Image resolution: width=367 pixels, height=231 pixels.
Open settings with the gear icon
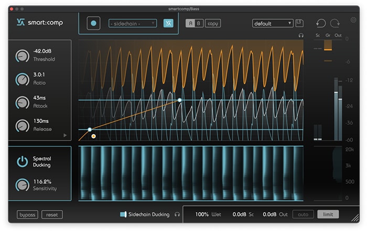coord(353,20)
